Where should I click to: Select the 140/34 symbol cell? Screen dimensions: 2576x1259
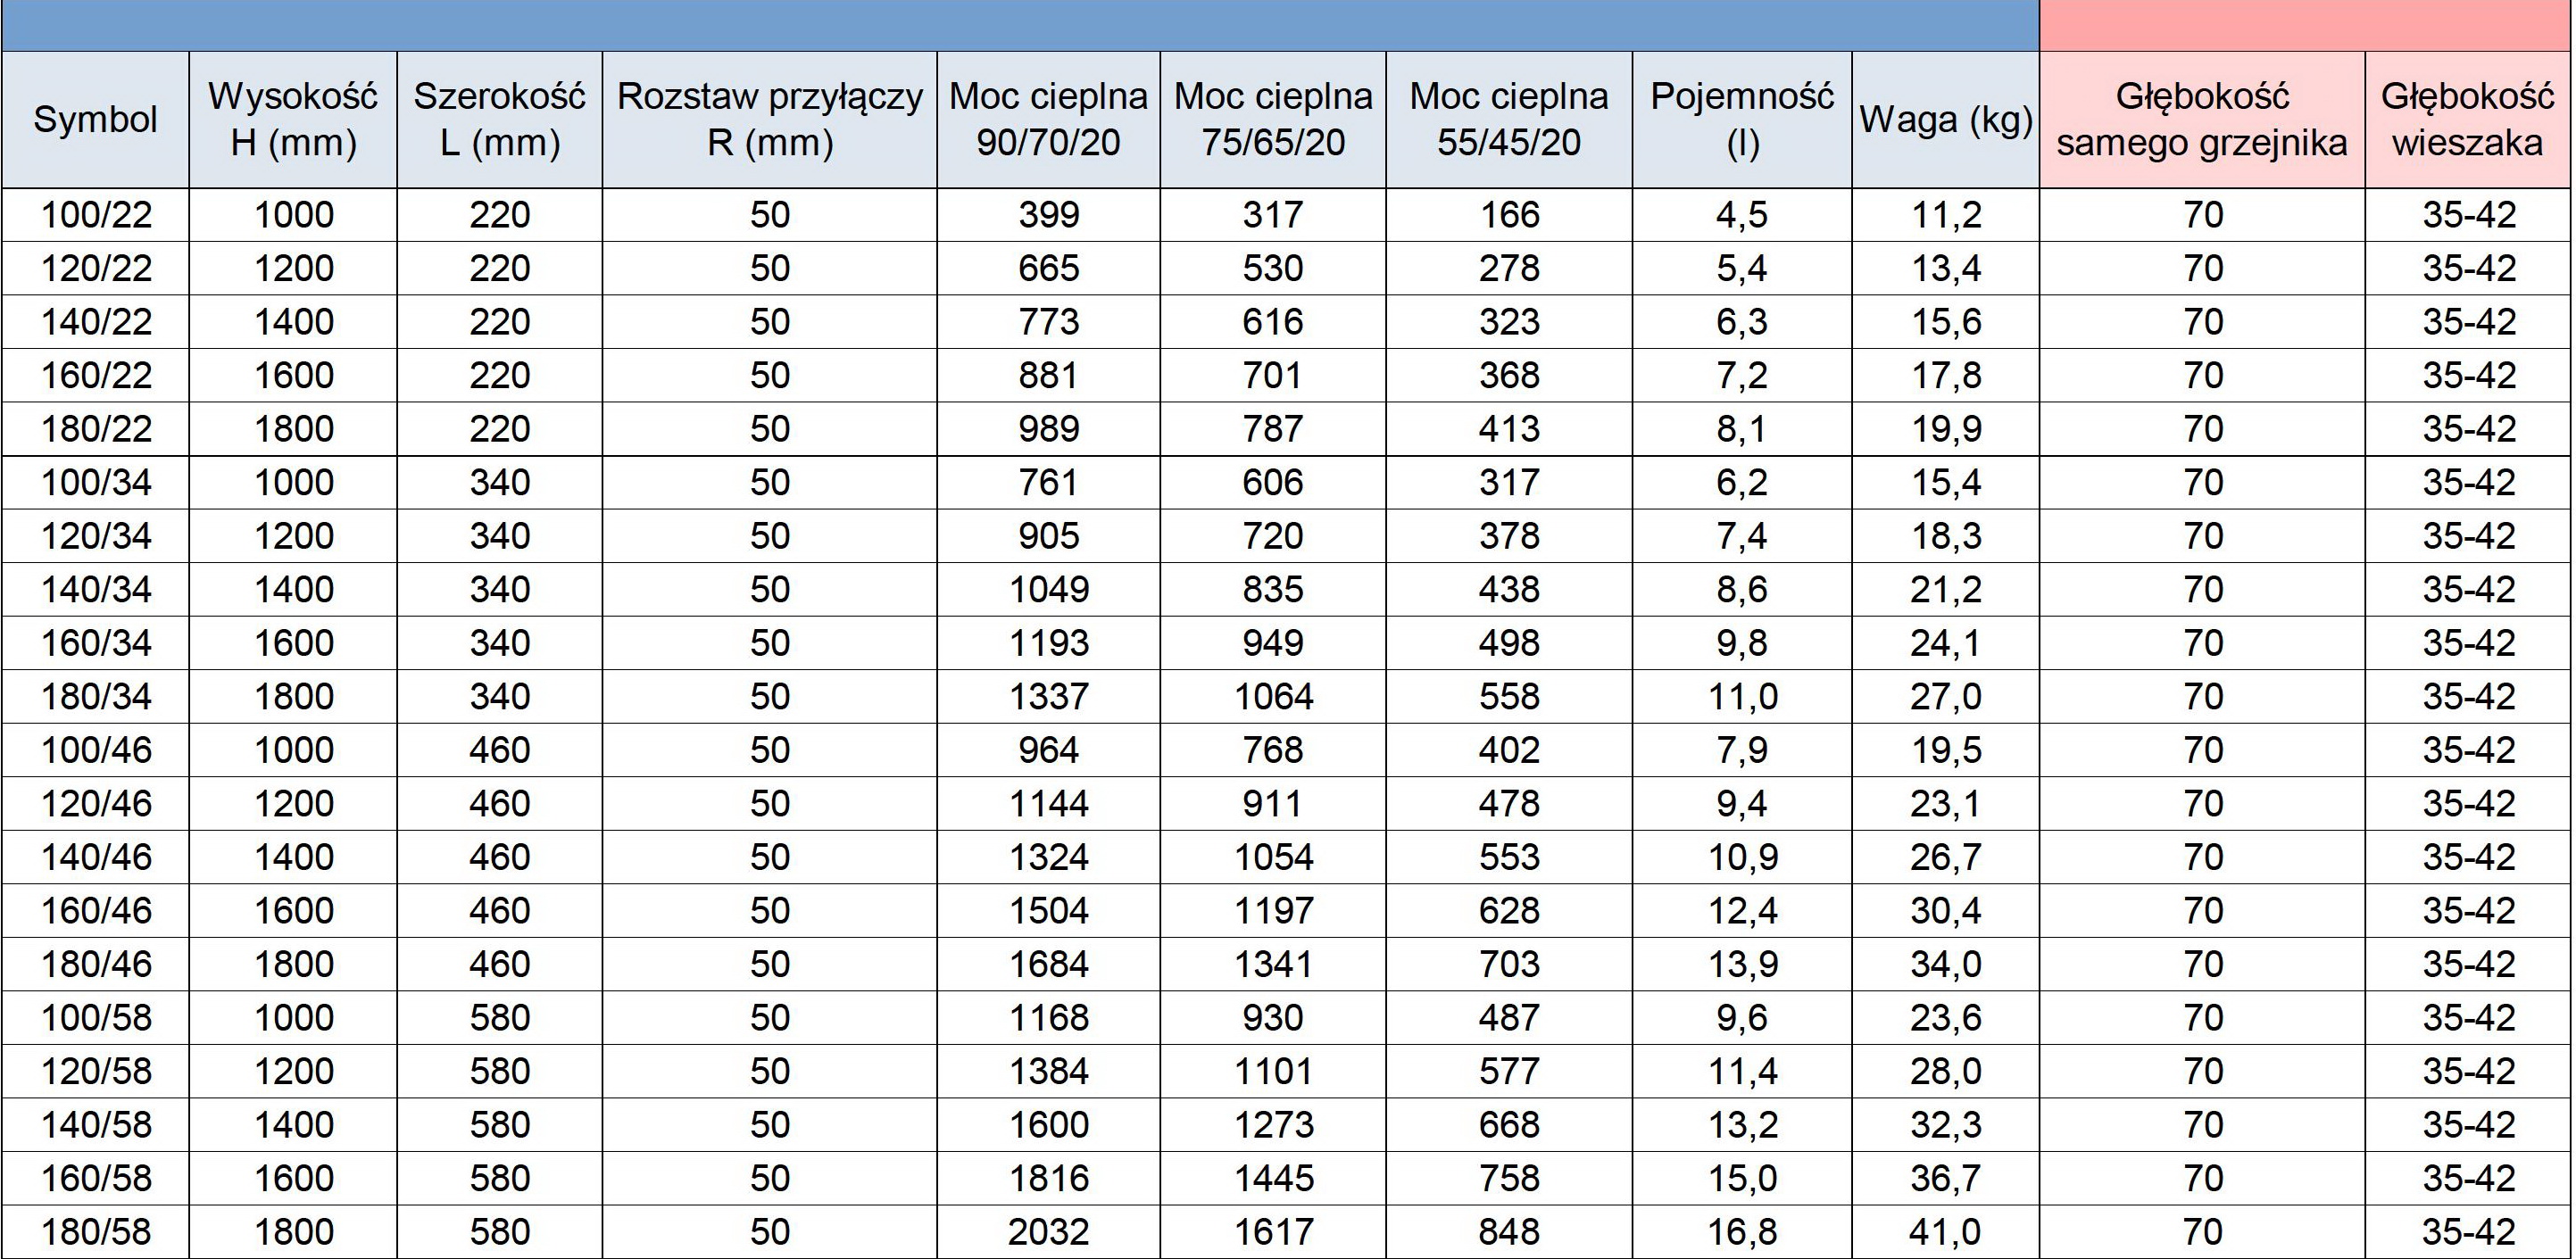point(95,590)
